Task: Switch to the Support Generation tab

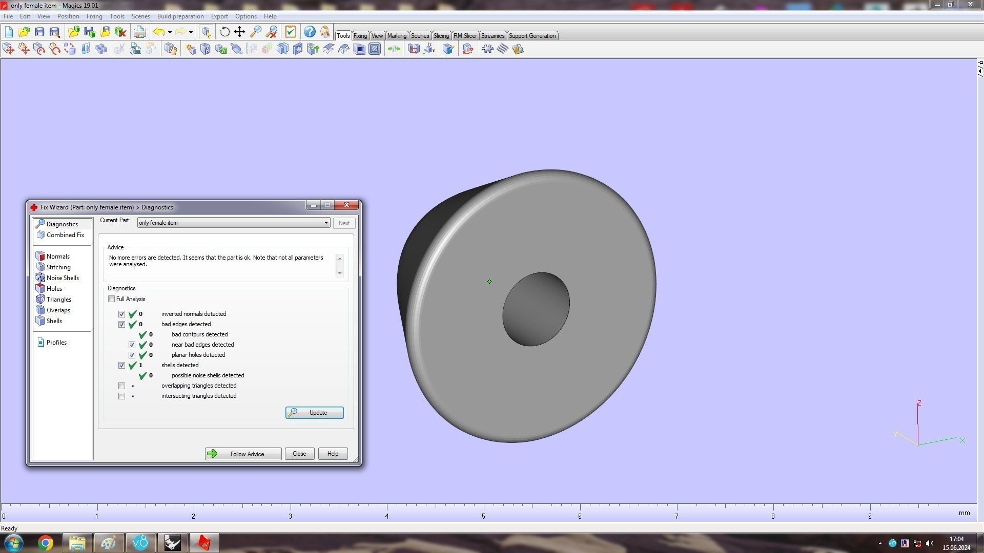Action: [x=531, y=36]
